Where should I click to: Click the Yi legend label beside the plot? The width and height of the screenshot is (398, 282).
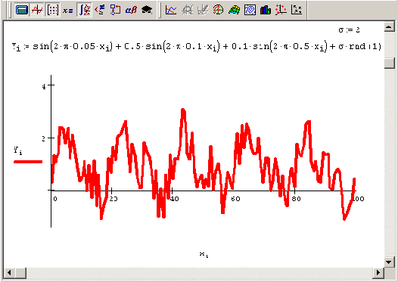pyautogui.click(x=17, y=150)
